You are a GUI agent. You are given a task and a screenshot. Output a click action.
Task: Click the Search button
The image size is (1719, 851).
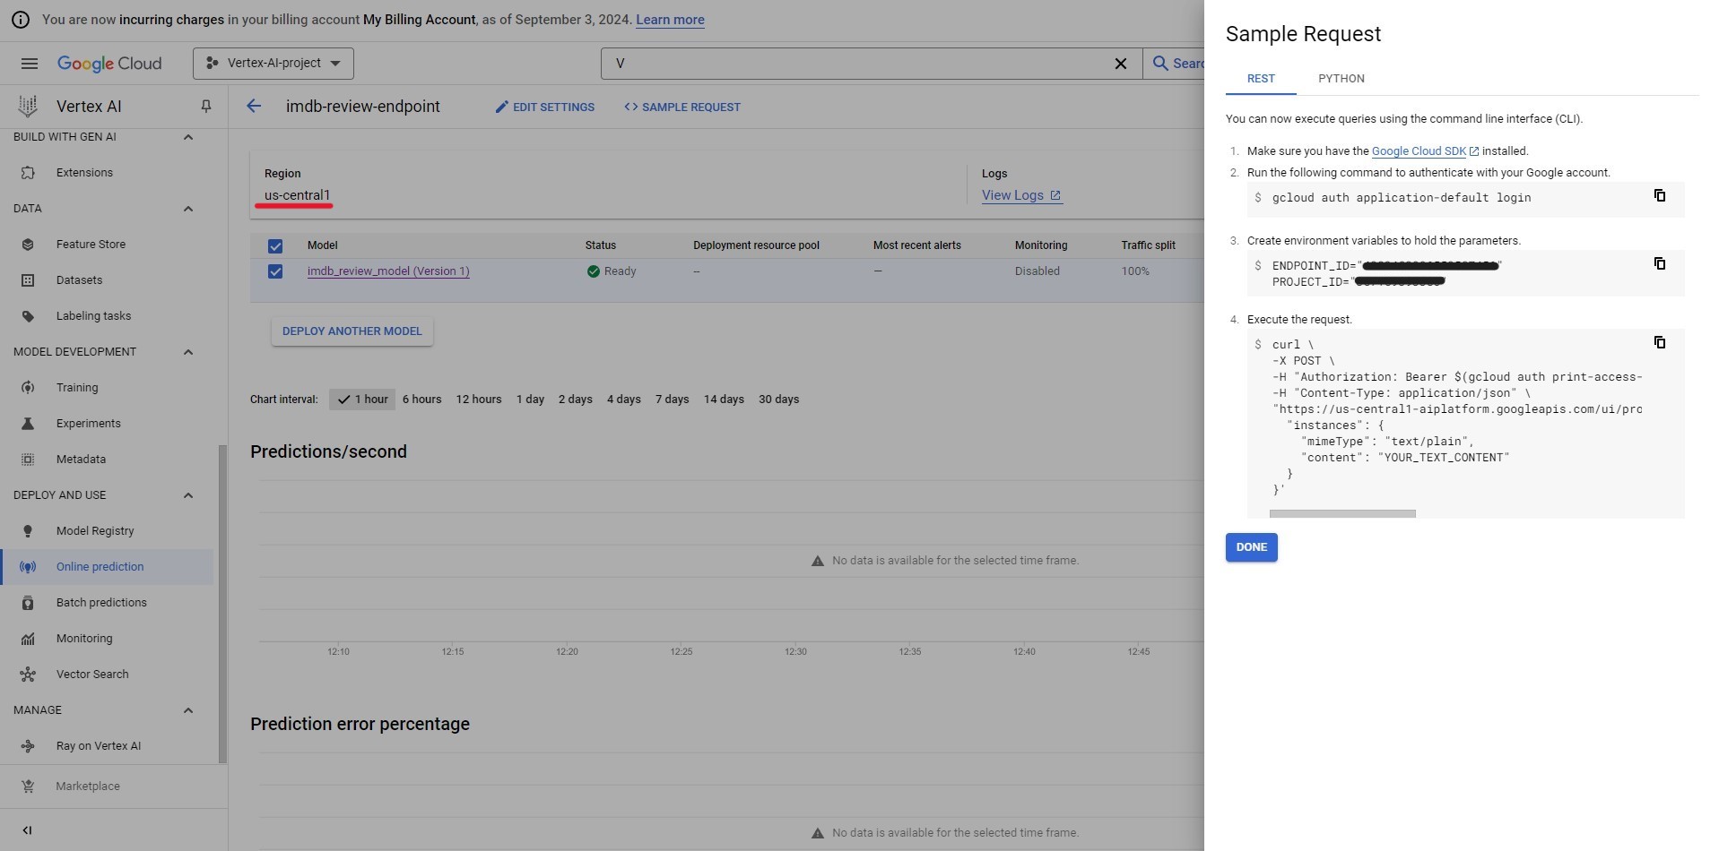[x=1175, y=64]
